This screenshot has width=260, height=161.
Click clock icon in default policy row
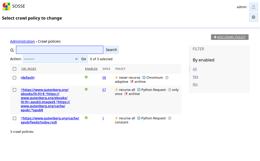(x=167, y=77)
